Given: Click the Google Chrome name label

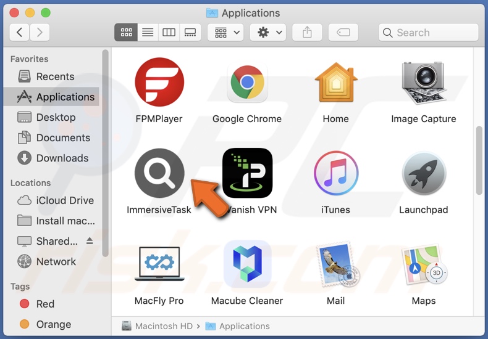Looking at the screenshot, I should click(247, 118).
